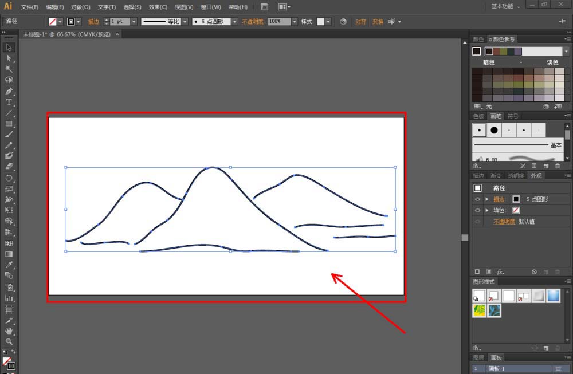
Task: Select the Line Segment tool
Action: [9, 113]
